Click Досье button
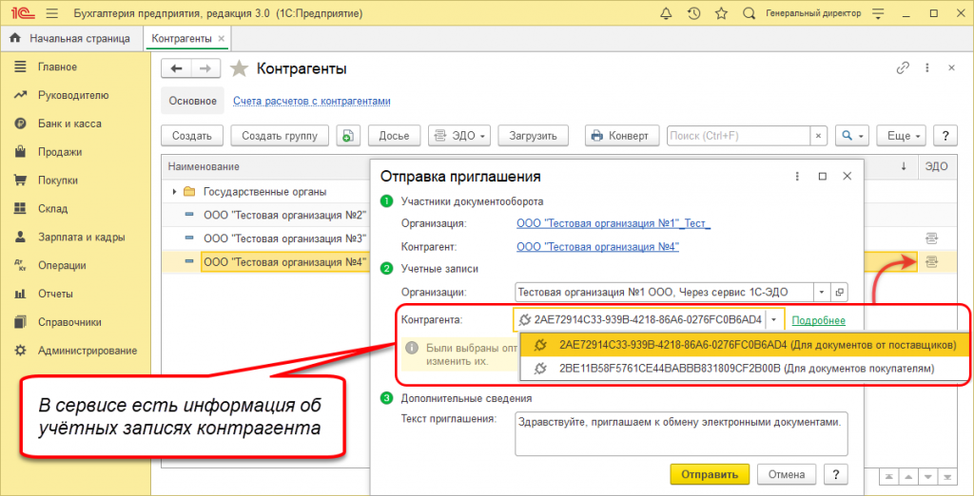 click(x=395, y=135)
